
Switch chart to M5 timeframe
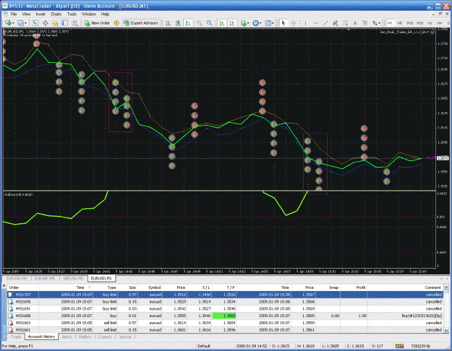click(x=400, y=23)
